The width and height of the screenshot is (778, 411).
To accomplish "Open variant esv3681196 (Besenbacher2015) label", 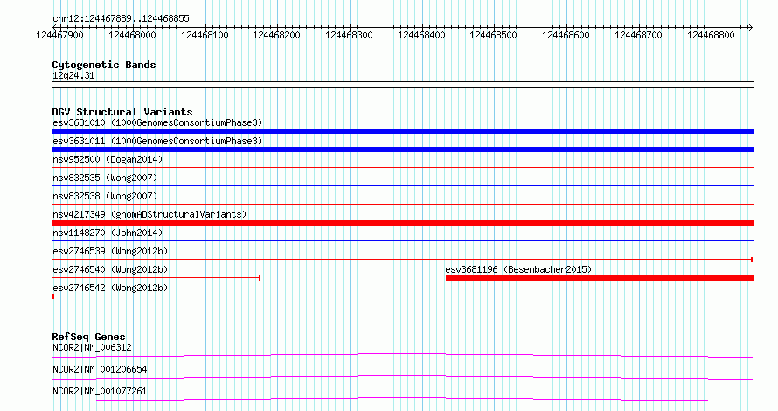I will 518,269.
